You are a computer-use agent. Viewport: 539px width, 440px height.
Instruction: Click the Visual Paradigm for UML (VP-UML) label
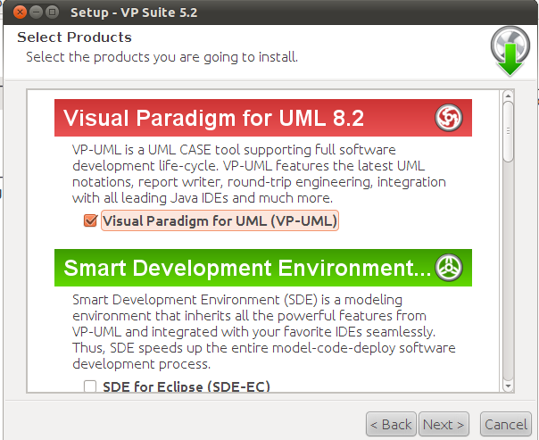[220, 220]
